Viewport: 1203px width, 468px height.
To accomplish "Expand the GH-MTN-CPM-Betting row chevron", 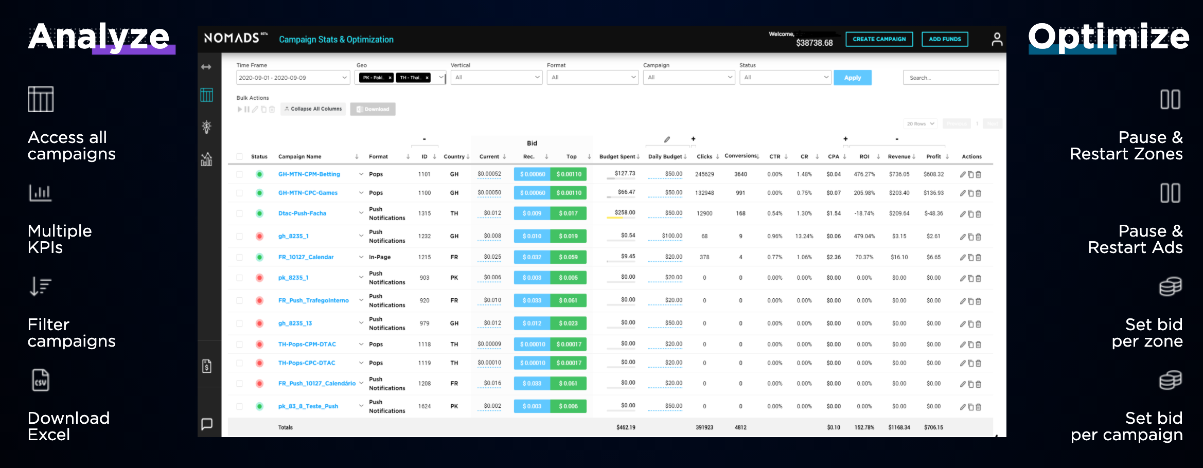I will [361, 174].
